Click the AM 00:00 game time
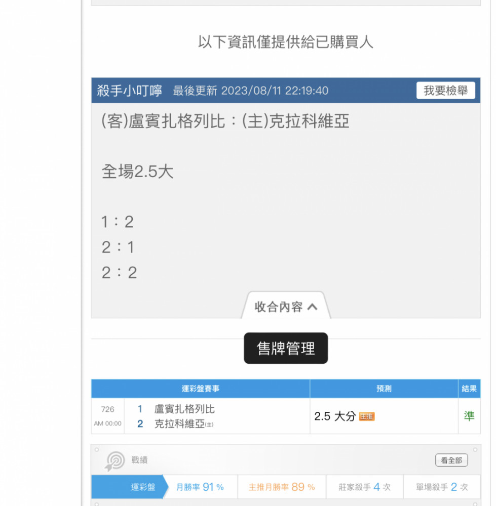This screenshot has height=506, width=496. (x=107, y=424)
